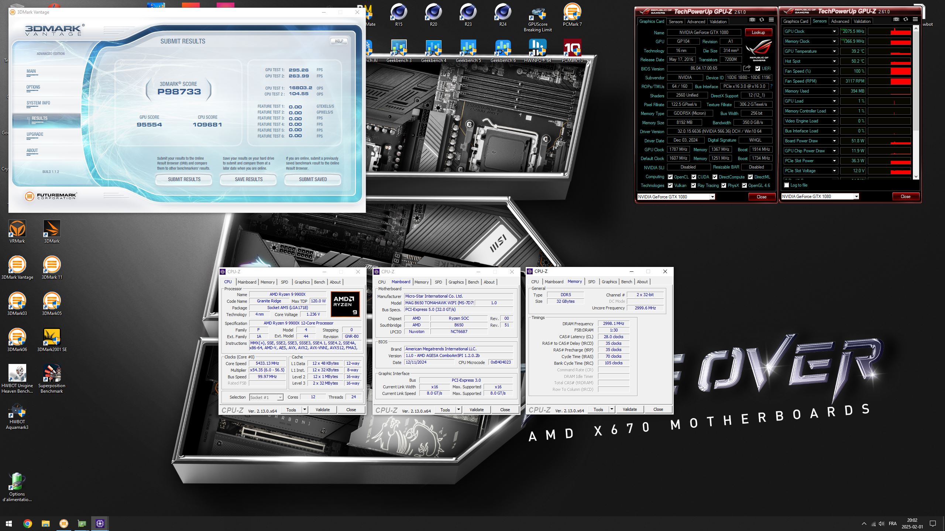Toggle the DirectML checkbox in GPU-Z

750,177
